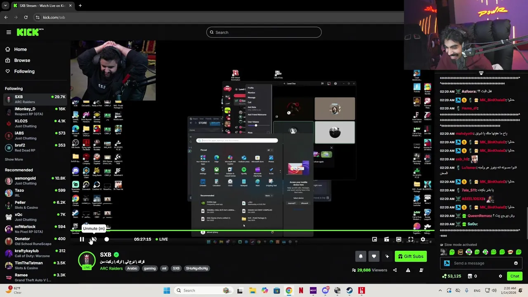The height and width of the screenshot is (297, 528).
Task: Open File Explorer from taskbar
Action: [x=252, y=290]
